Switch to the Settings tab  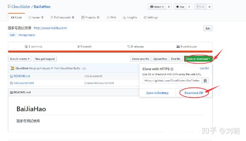pos(151,17)
